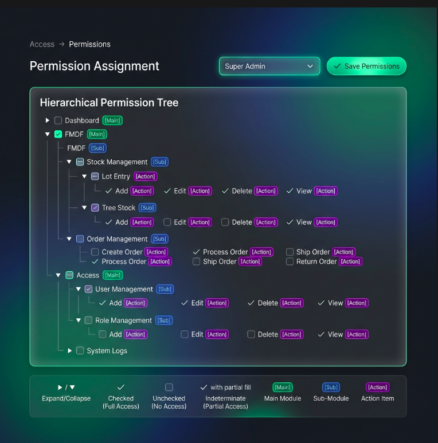Toggle Role Management View checkmark
The height and width of the screenshot is (443, 438).
point(321,334)
